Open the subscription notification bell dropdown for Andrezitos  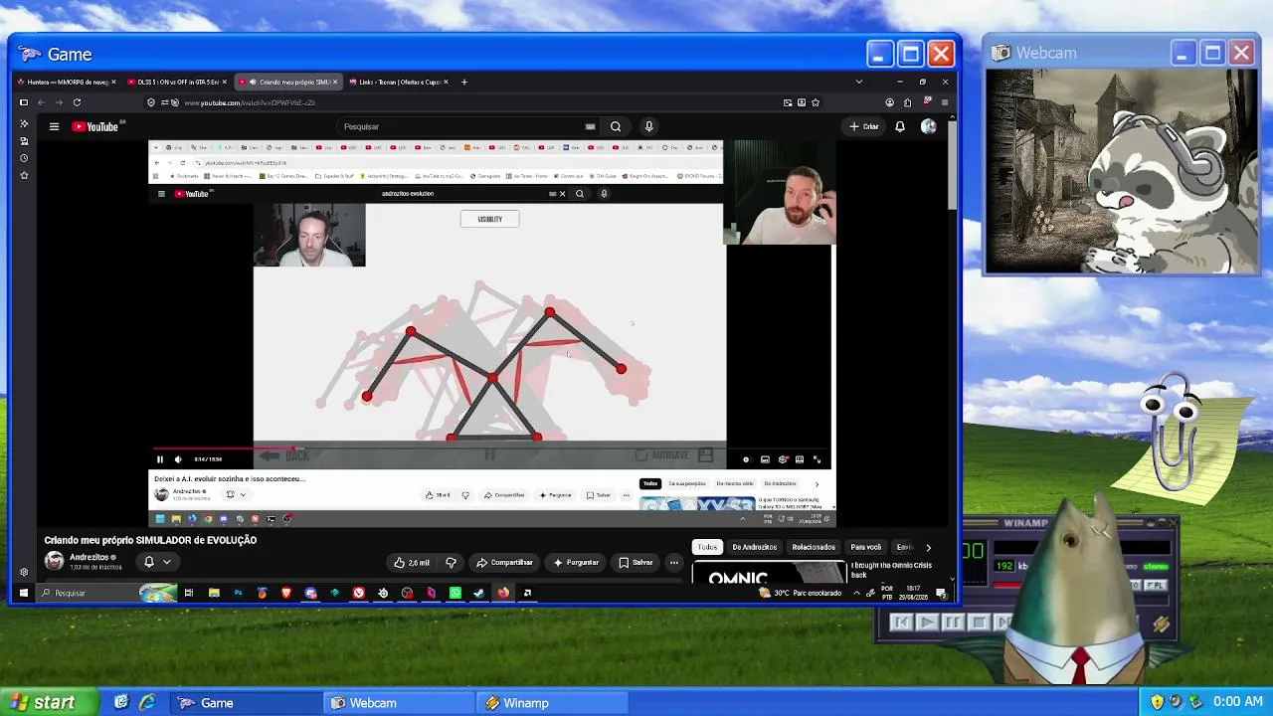point(157,562)
